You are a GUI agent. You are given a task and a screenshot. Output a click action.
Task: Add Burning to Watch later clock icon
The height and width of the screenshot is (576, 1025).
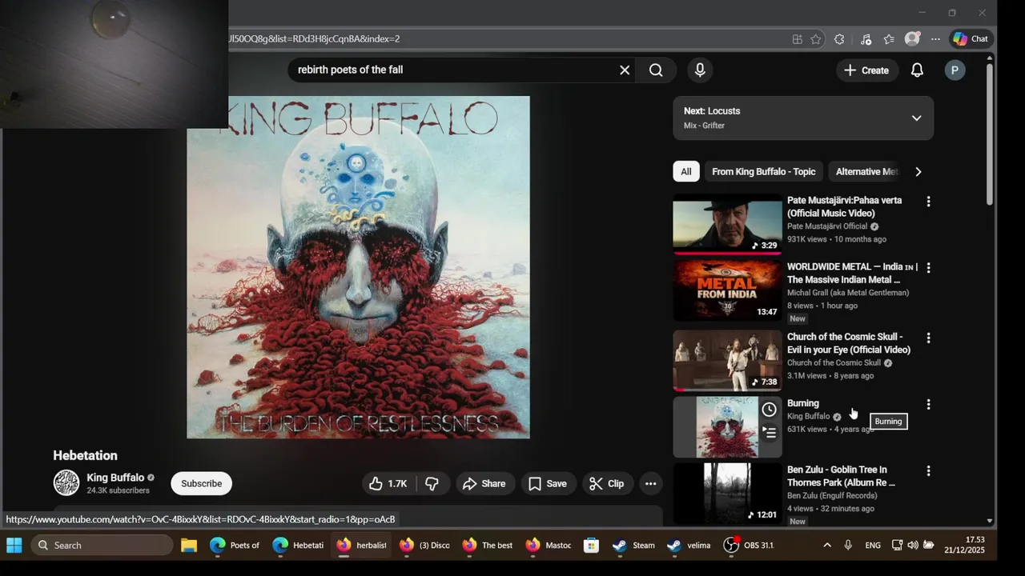tap(769, 410)
